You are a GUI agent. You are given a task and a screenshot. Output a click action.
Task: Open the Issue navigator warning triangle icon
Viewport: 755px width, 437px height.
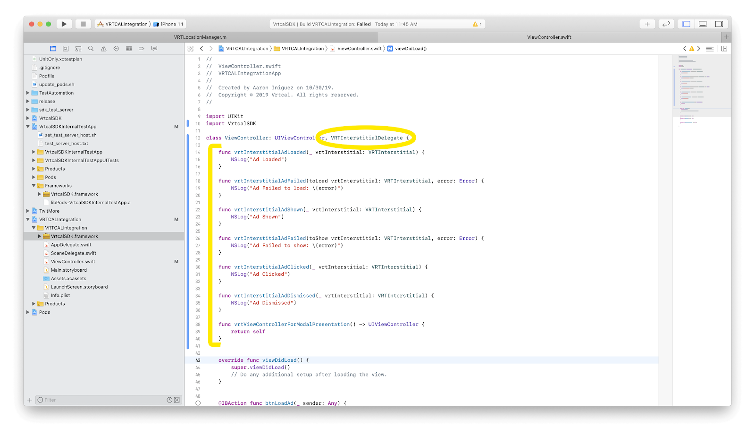click(x=104, y=49)
